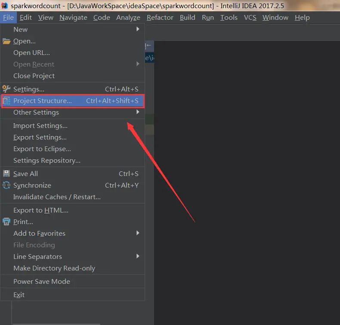
Task: Choose Save All entry
Action: coord(72,173)
